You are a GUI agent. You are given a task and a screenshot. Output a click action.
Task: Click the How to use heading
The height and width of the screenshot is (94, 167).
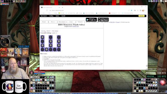[44, 54]
